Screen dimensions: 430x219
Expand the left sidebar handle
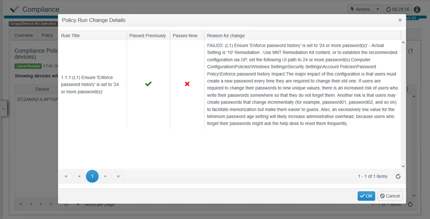point(3,109)
